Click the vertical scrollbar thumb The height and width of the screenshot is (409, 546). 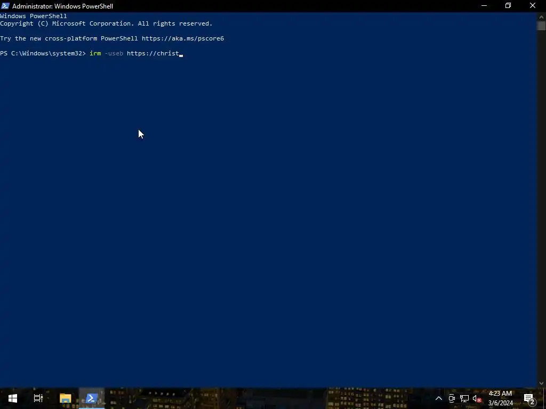coord(541,26)
